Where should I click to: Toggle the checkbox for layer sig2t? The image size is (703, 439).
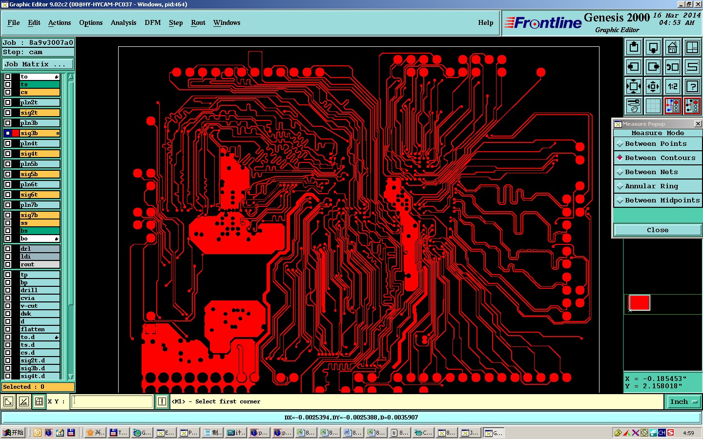point(8,113)
